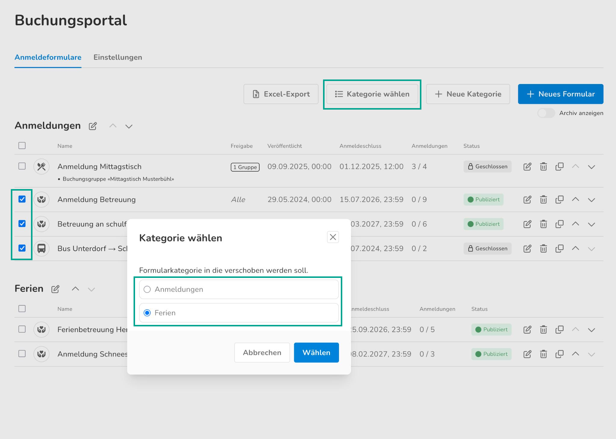Move the Ferien category up
The image size is (616, 439).
[75, 289]
